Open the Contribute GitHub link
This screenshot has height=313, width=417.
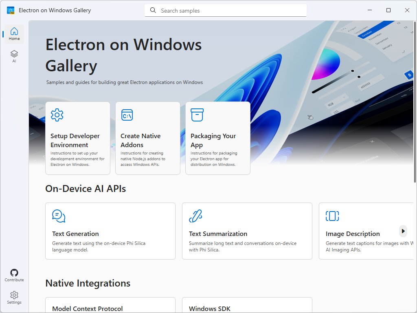coord(14,276)
